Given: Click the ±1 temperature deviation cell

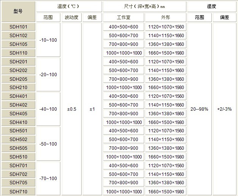Looking at the screenshot, I should pos(92,109).
